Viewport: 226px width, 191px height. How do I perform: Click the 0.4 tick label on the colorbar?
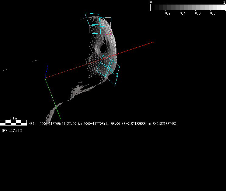pos(183,13)
